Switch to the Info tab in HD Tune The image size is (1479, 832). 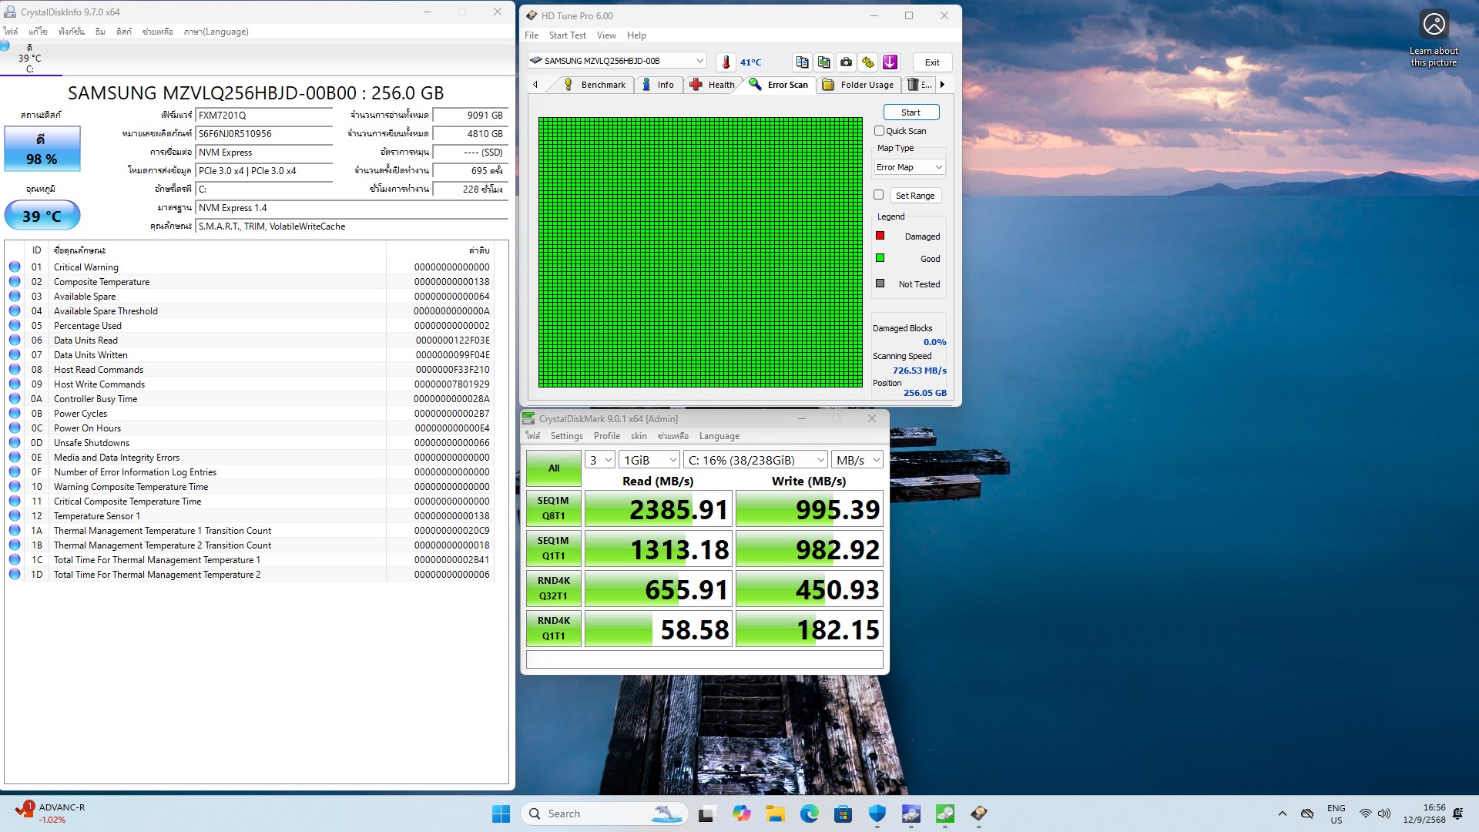(x=657, y=85)
